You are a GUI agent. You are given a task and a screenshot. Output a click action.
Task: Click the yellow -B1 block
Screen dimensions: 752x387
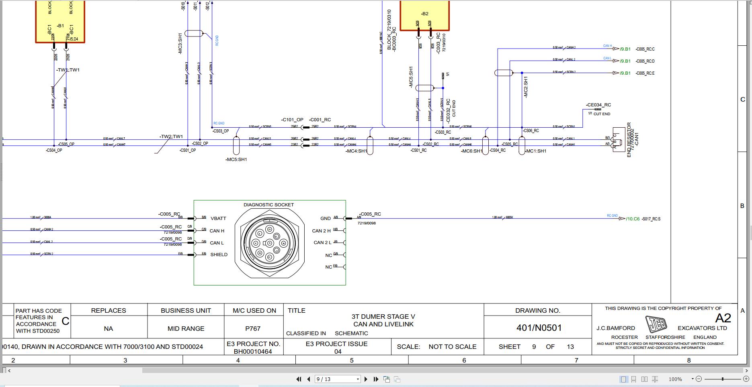60,21
